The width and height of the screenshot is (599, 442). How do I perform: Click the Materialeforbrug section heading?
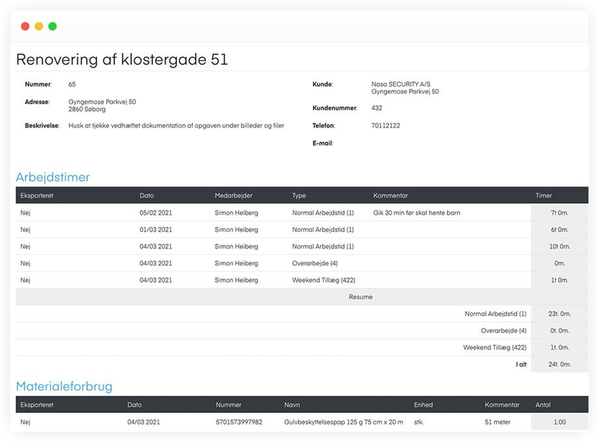64,387
